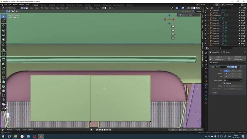Toggle the Clipping checkbox

click(x=224, y=83)
